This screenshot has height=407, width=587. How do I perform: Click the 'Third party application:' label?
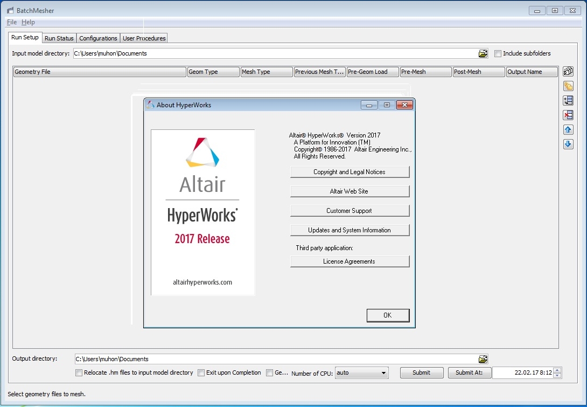tap(325, 248)
